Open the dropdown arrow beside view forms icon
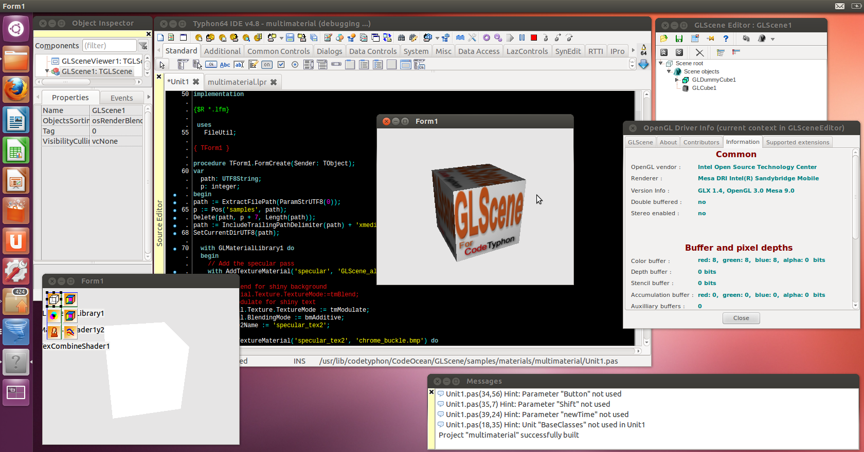This screenshot has width=864, height=452. 437,38
